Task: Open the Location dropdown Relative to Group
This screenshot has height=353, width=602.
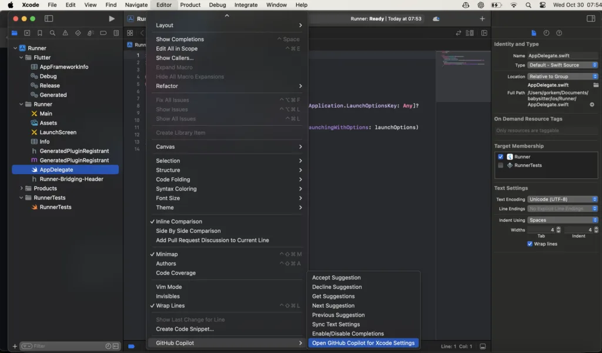Action: [563, 76]
